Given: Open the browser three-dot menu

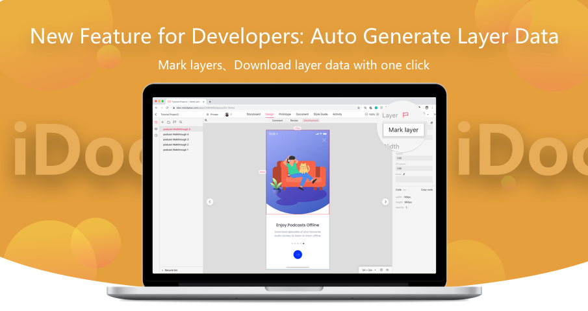Looking at the screenshot, I should [432, 108].
